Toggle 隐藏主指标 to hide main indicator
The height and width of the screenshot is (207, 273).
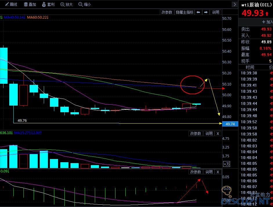click(x=185, y=12)
